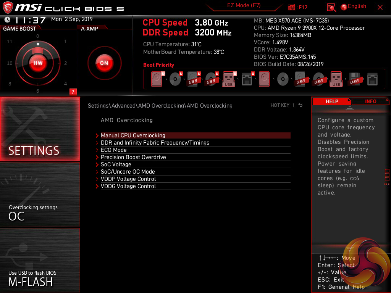Select UEFI network boot device
391x293 pixels.
pyautogui.click(x=247, y=79)
